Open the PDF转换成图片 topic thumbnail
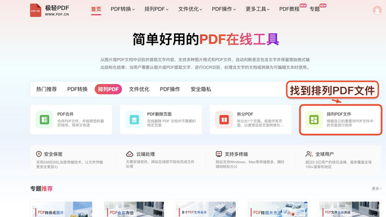Image resolution: width=386 pixels, height=217 pixels. (x=62, y=209)
